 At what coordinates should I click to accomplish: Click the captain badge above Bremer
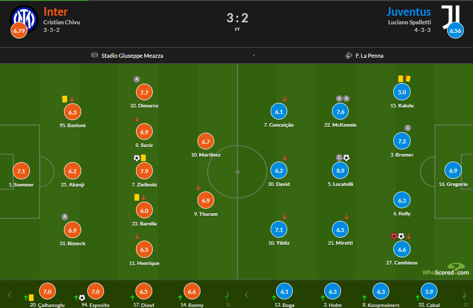click(407, 128)
